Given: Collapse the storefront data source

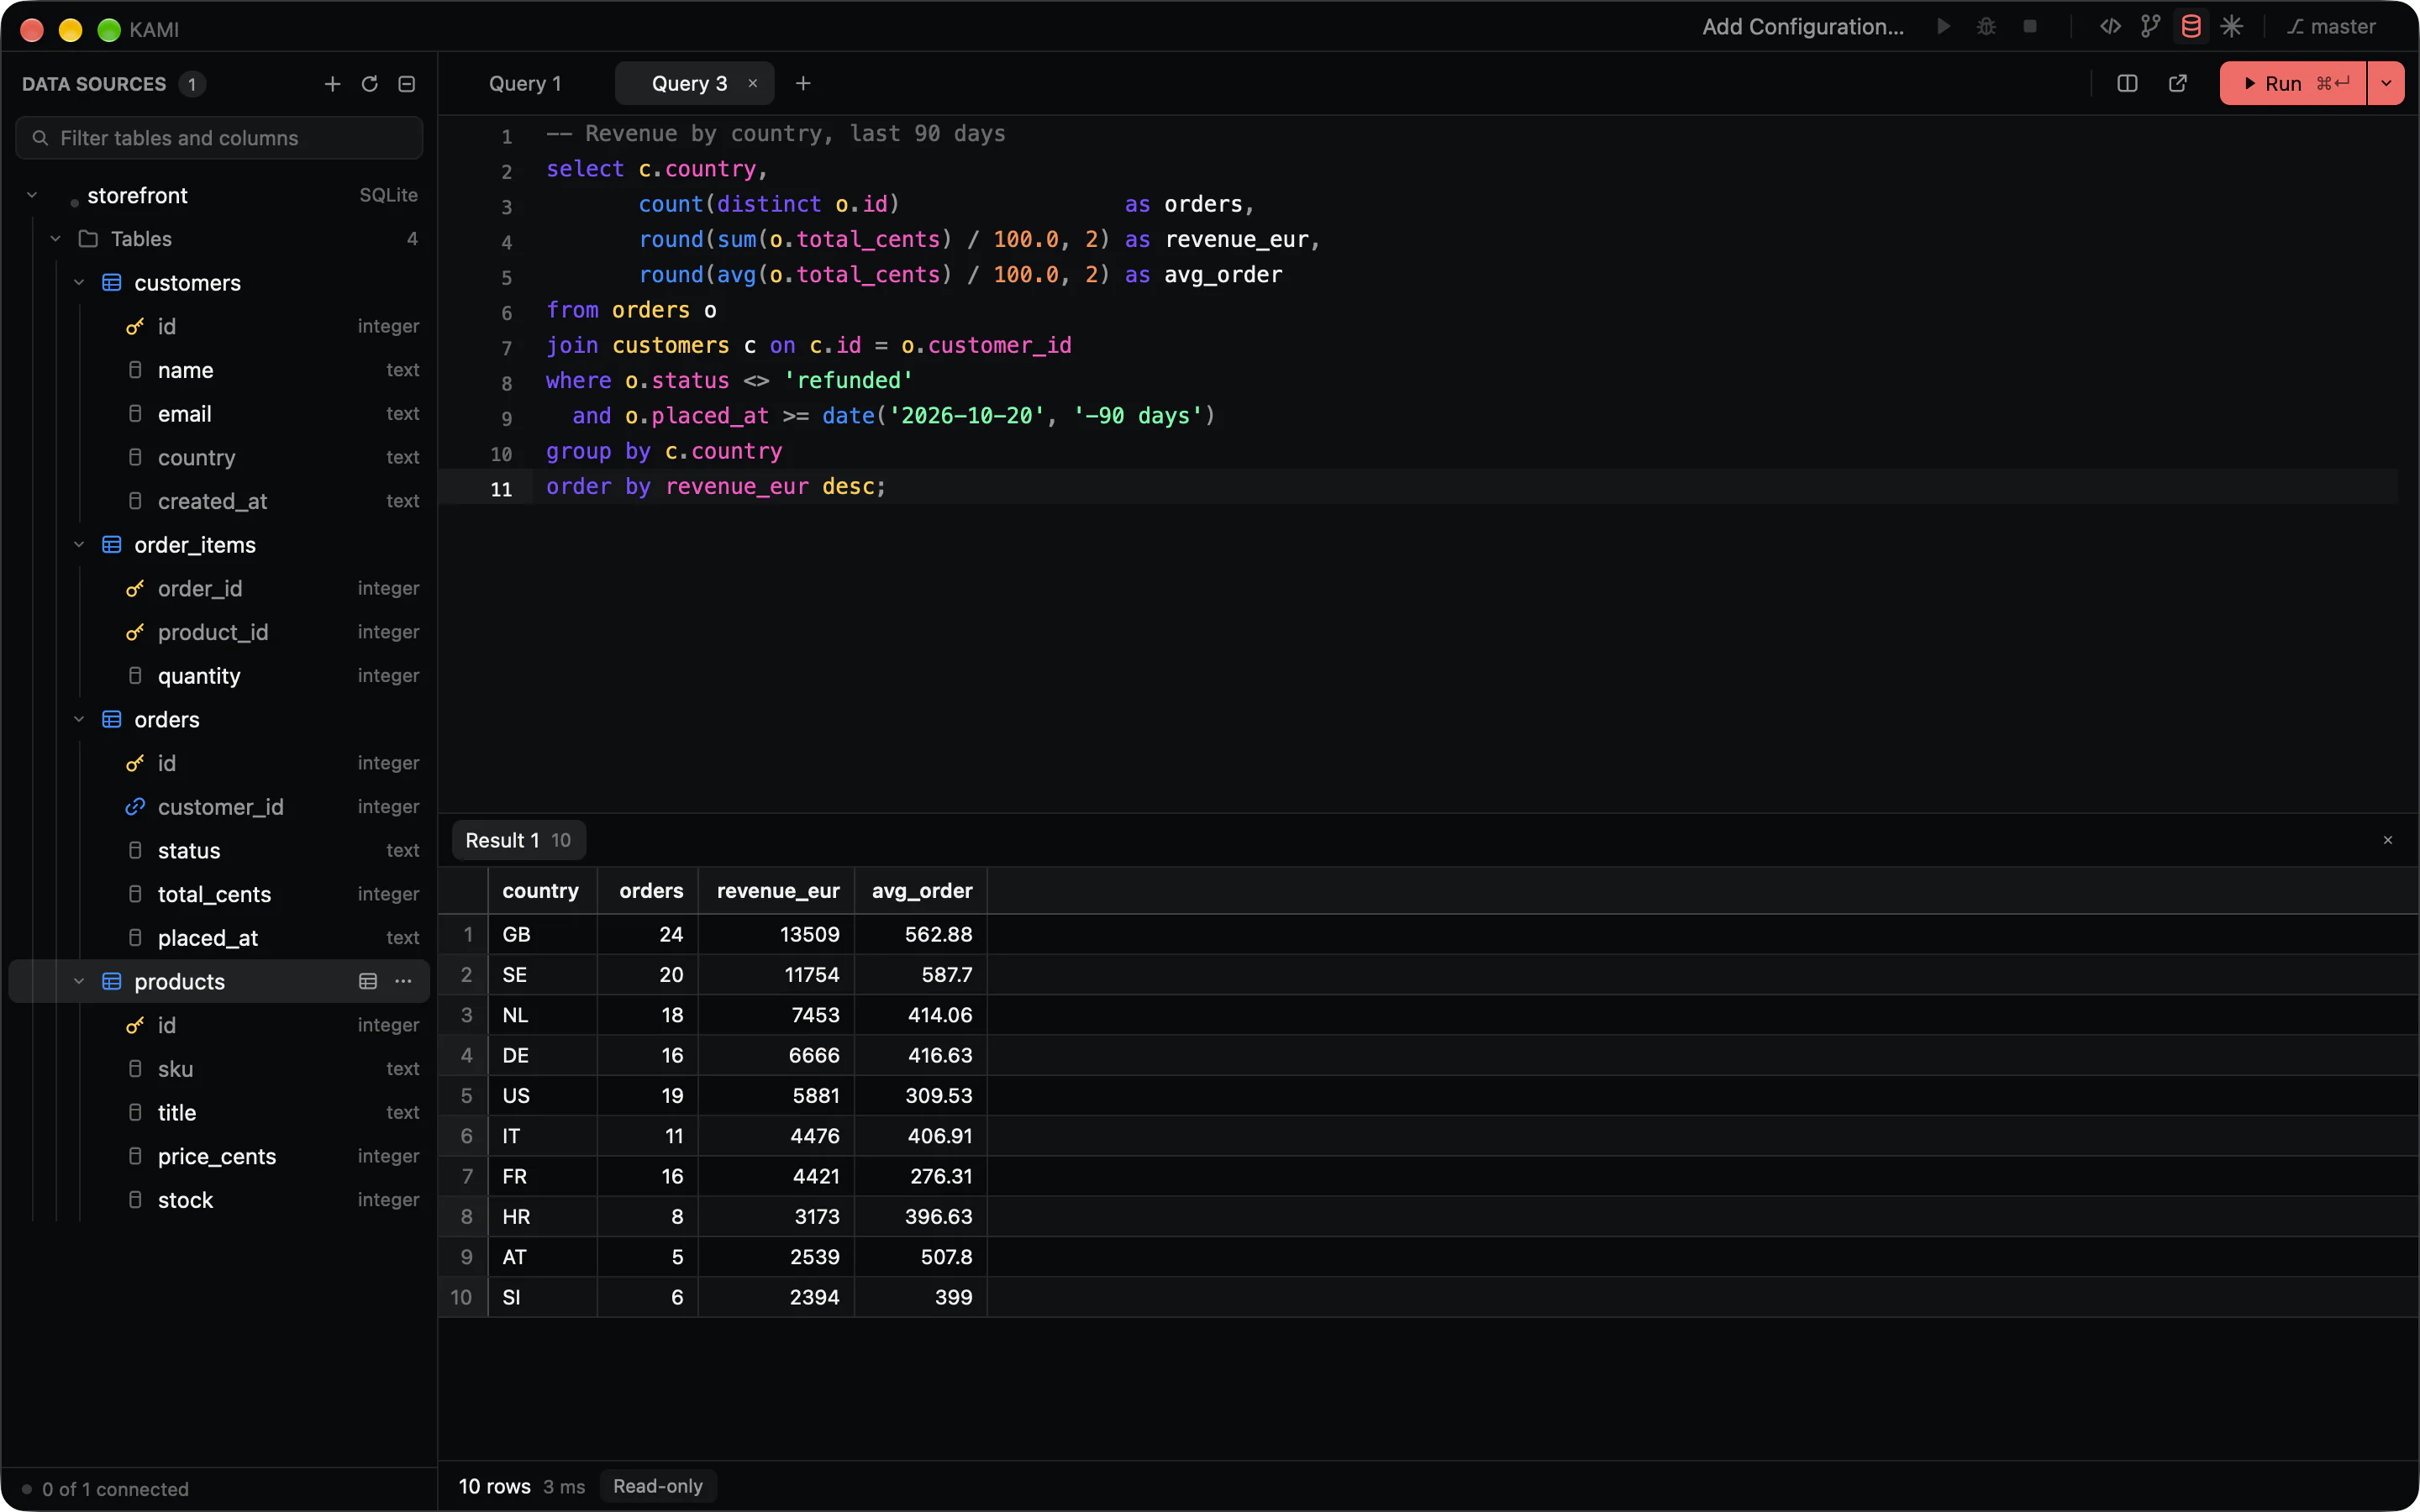Looking at the screenshot, I should coord(32,195).
